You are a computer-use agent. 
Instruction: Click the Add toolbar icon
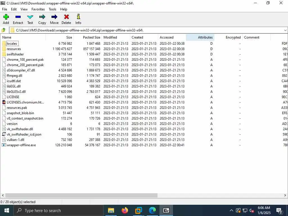[x=6, y=17]
